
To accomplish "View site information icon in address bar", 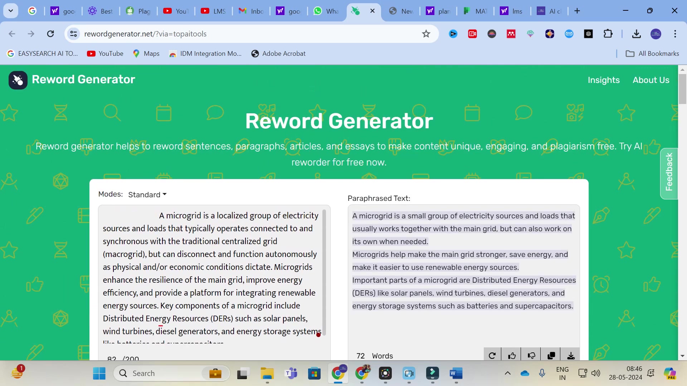I will 73,34.
